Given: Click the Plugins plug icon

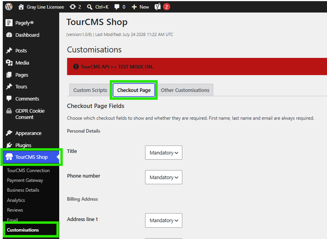Looking at the screenshot, I should pyautogui.click(x=9, y=145).
